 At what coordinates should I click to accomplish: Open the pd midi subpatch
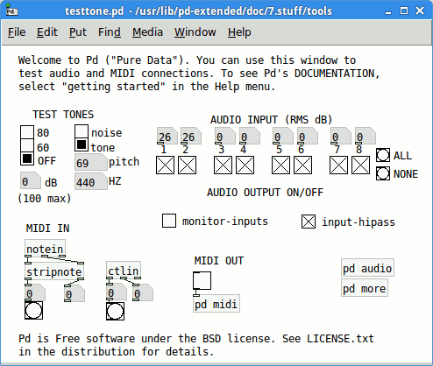coord(216,304)
